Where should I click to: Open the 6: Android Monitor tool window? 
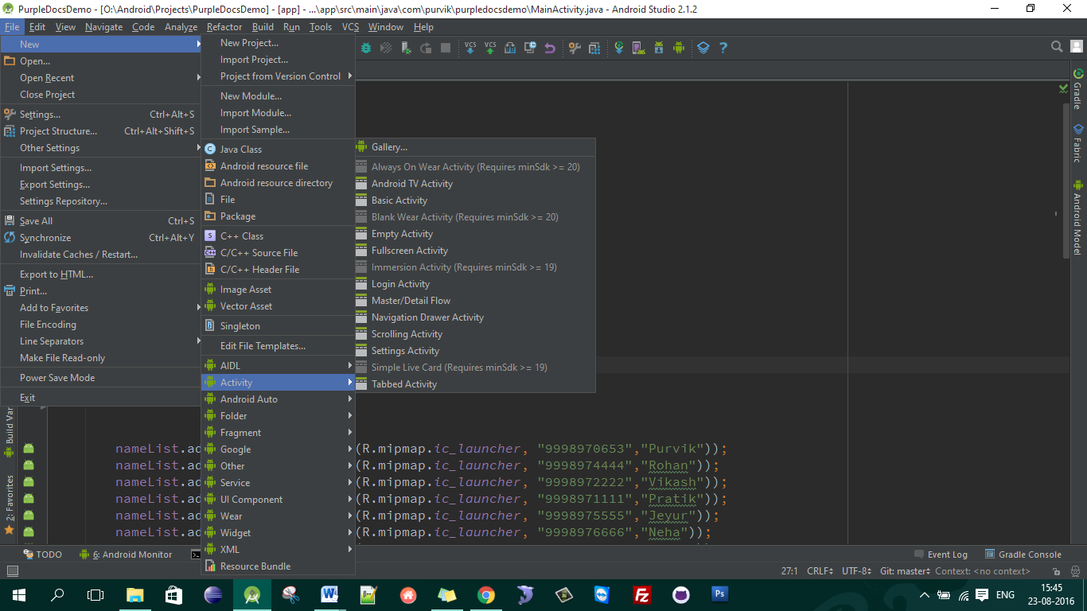pos(126,555)
